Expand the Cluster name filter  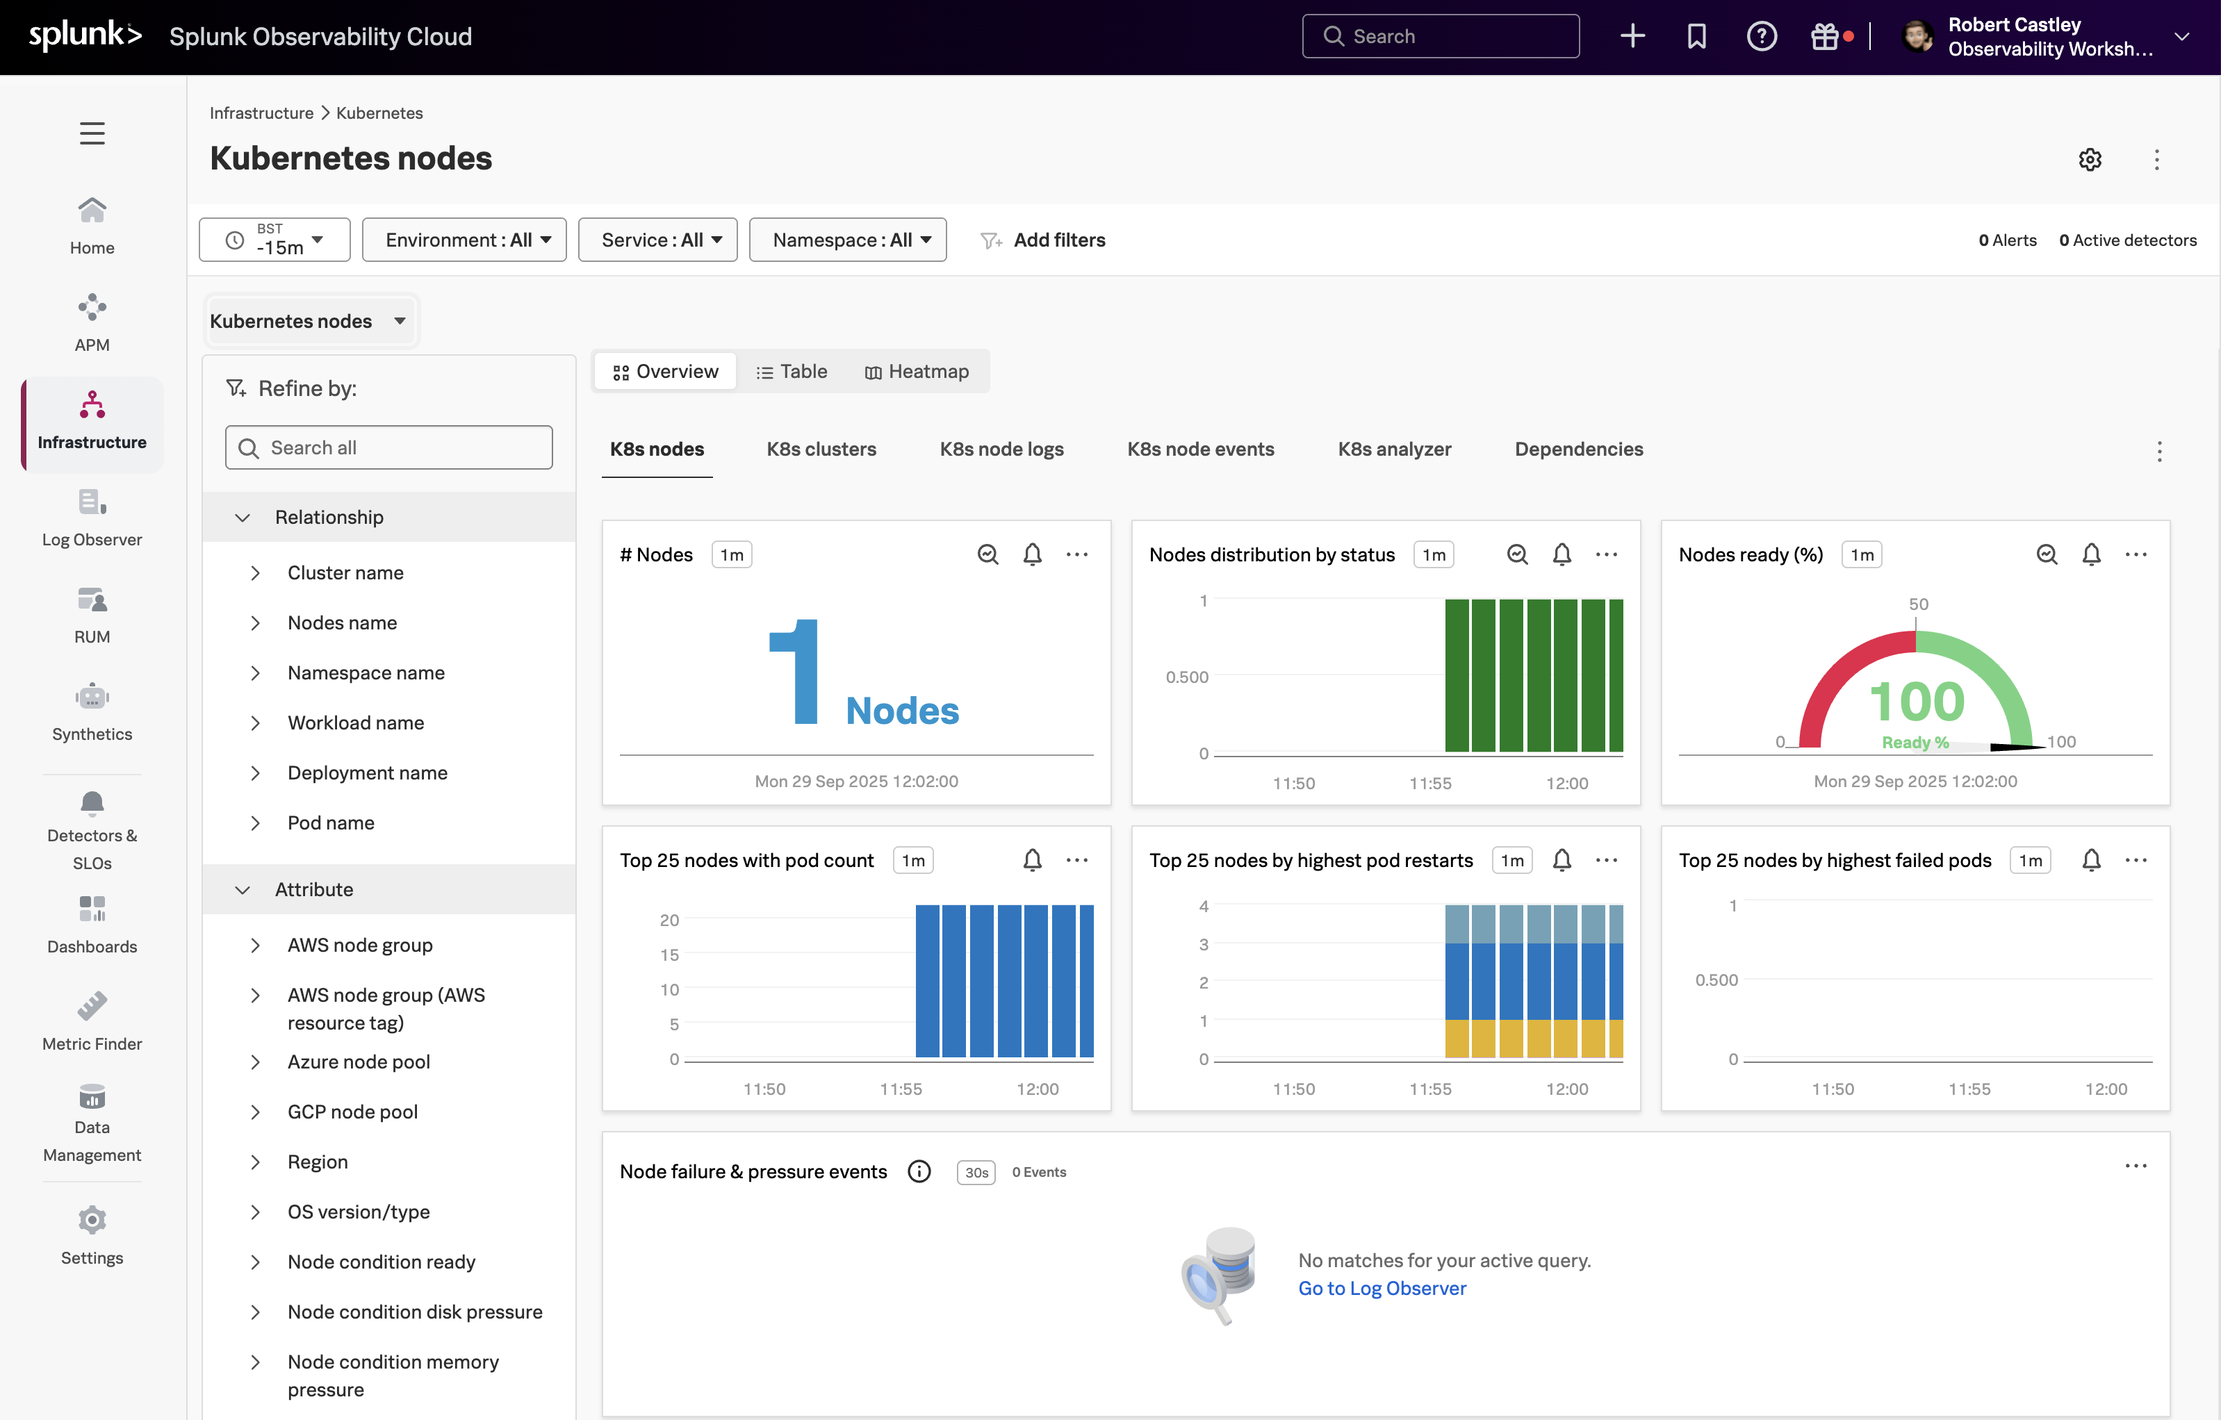pyautogui.click(x=256, y=572)
